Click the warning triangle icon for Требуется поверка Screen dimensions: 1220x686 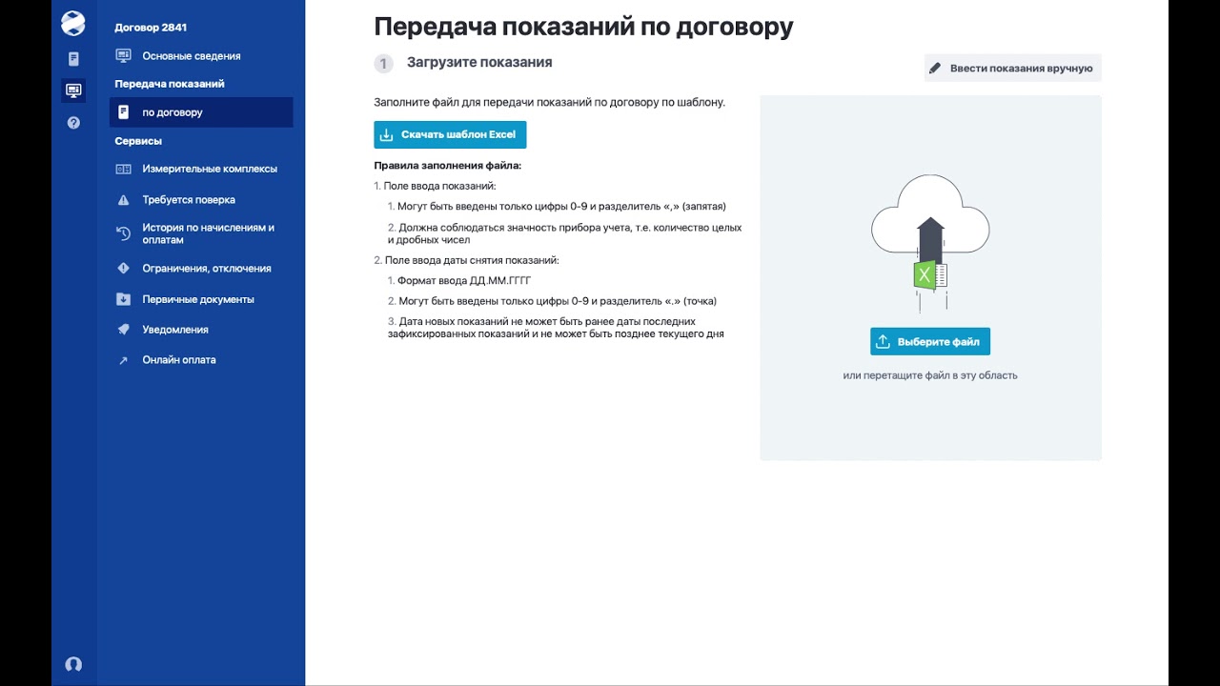coord(123,200)
